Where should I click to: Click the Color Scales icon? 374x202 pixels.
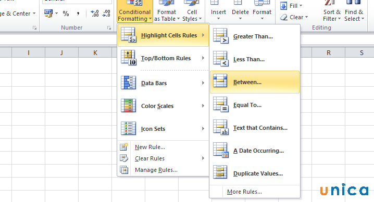point(128,105)
